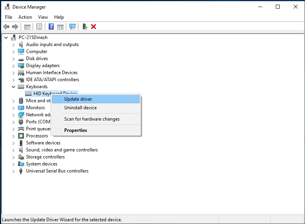Image resolution: width=305 pixels, height=224 pixels.
Task: Open the Properties toolbar icon
Action: pos(39,27)
